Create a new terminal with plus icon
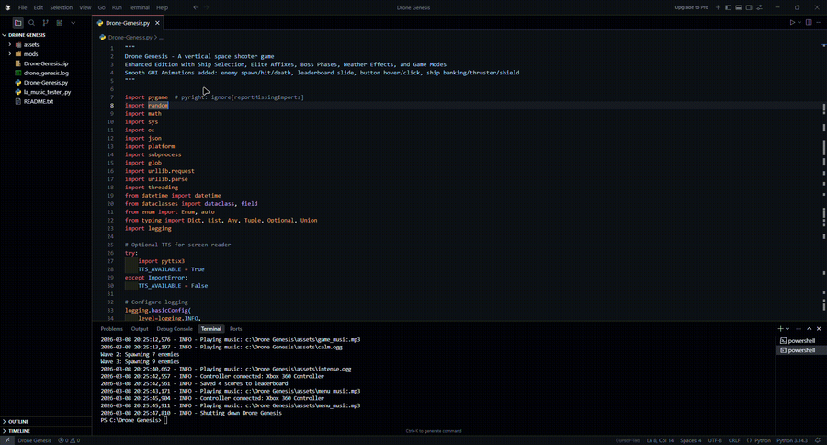This screenshot has height=445, width=827. 780,329
